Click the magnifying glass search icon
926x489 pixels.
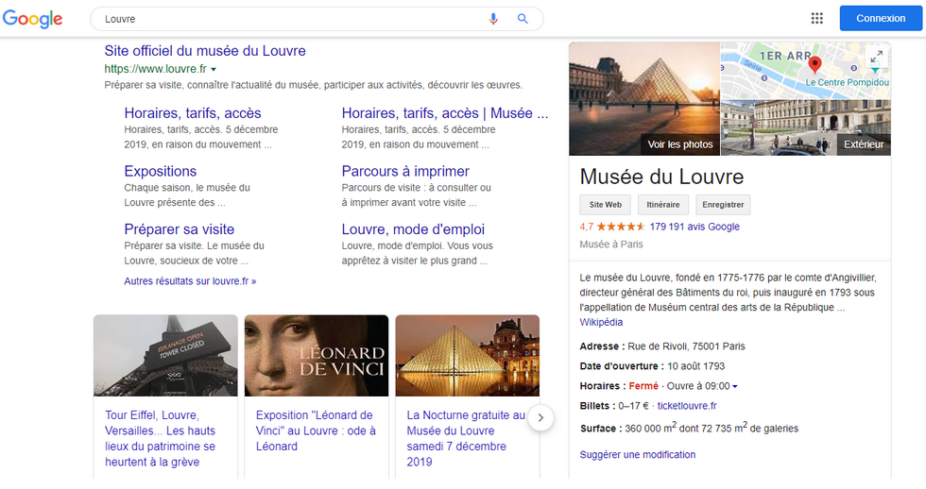click(523, 19)
